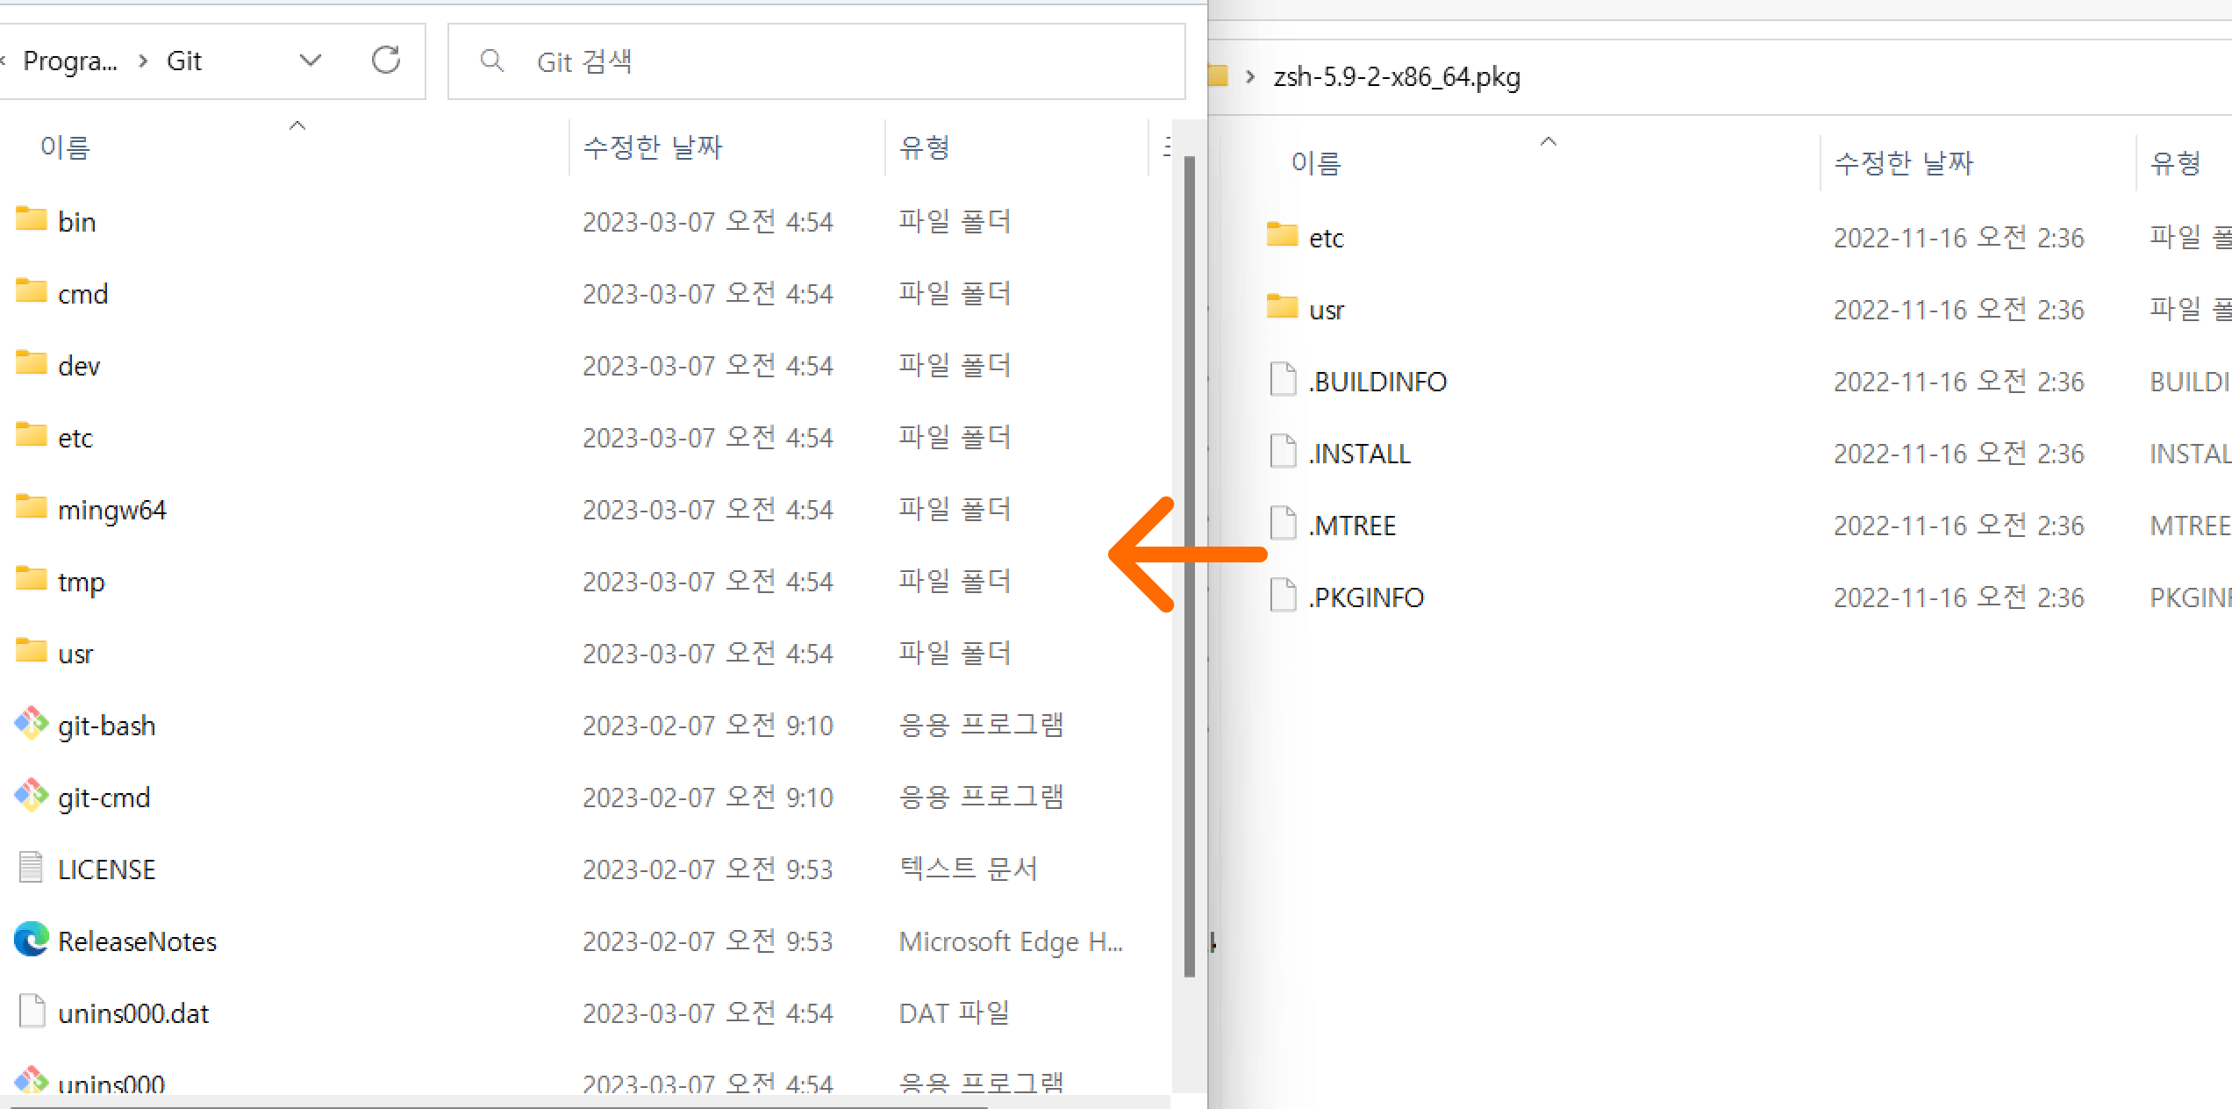Screen dimensions: 2232x1109
Task: Click the date cell of .MTREE row
Action: point(1959,526)
